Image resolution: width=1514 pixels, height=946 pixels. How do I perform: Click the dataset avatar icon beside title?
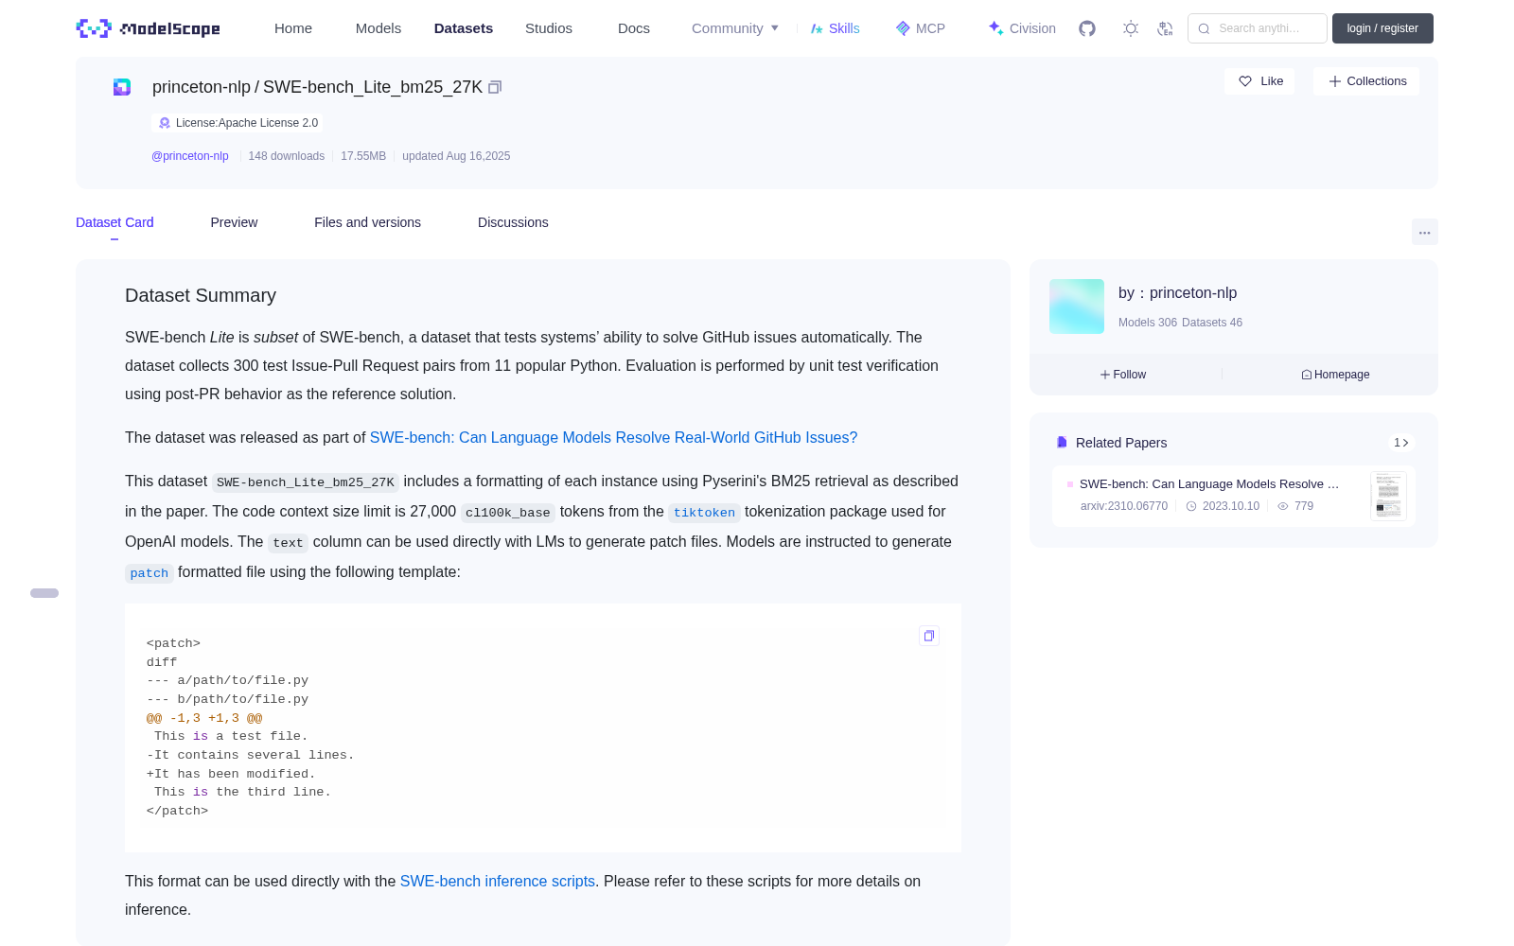122,87
